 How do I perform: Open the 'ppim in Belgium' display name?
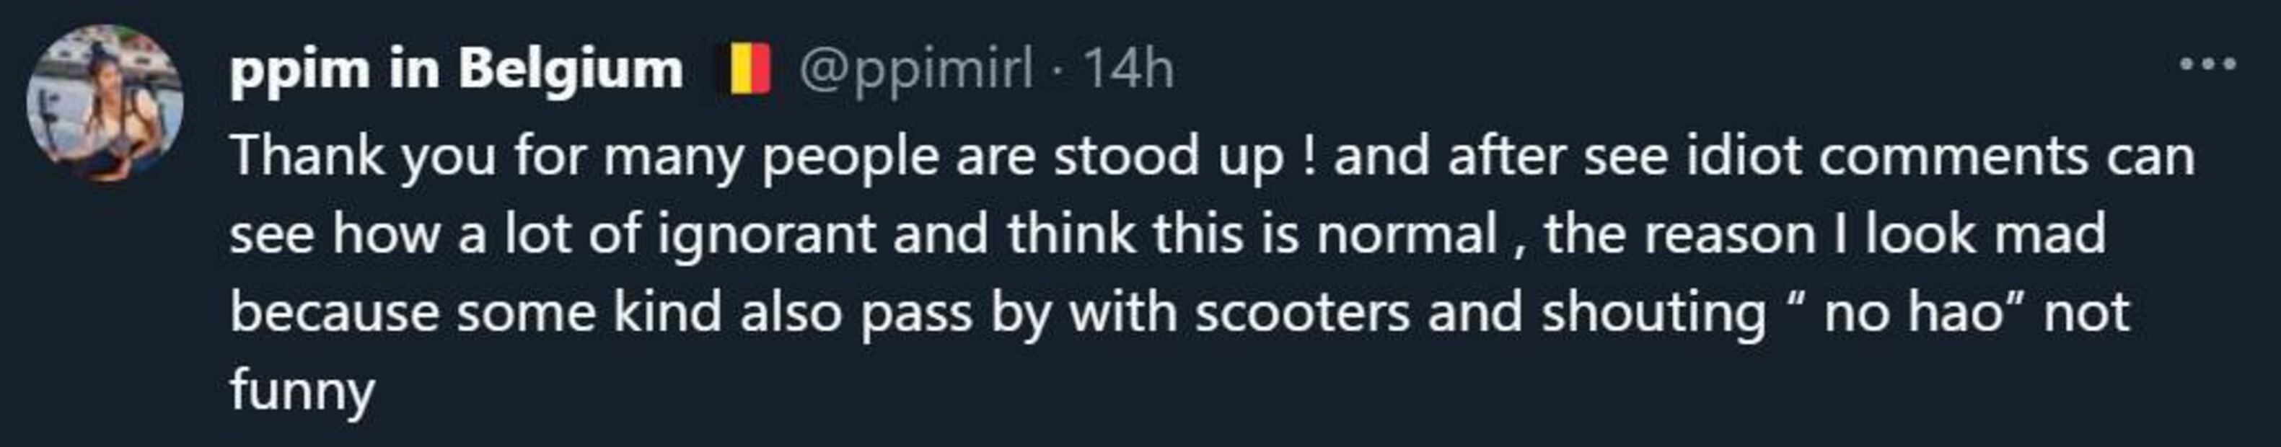(456, 68)
